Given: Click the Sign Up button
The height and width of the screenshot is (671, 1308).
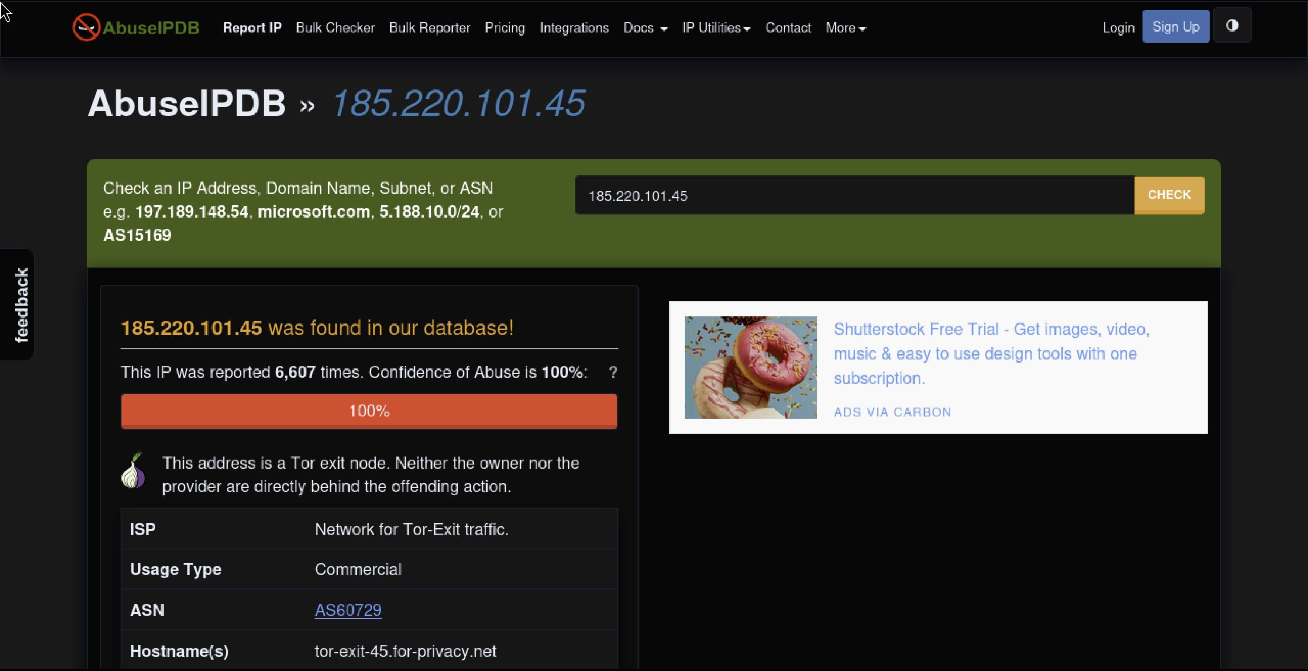Looking at the screenshot, I should (1175, 26).
